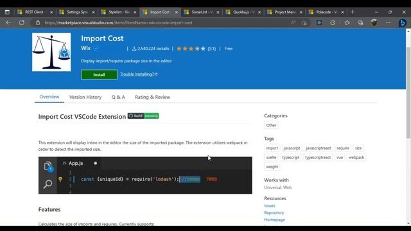411x231 pixels.
Task: Click the Import Cost scales logo
Action: click(x=51, y=52)
